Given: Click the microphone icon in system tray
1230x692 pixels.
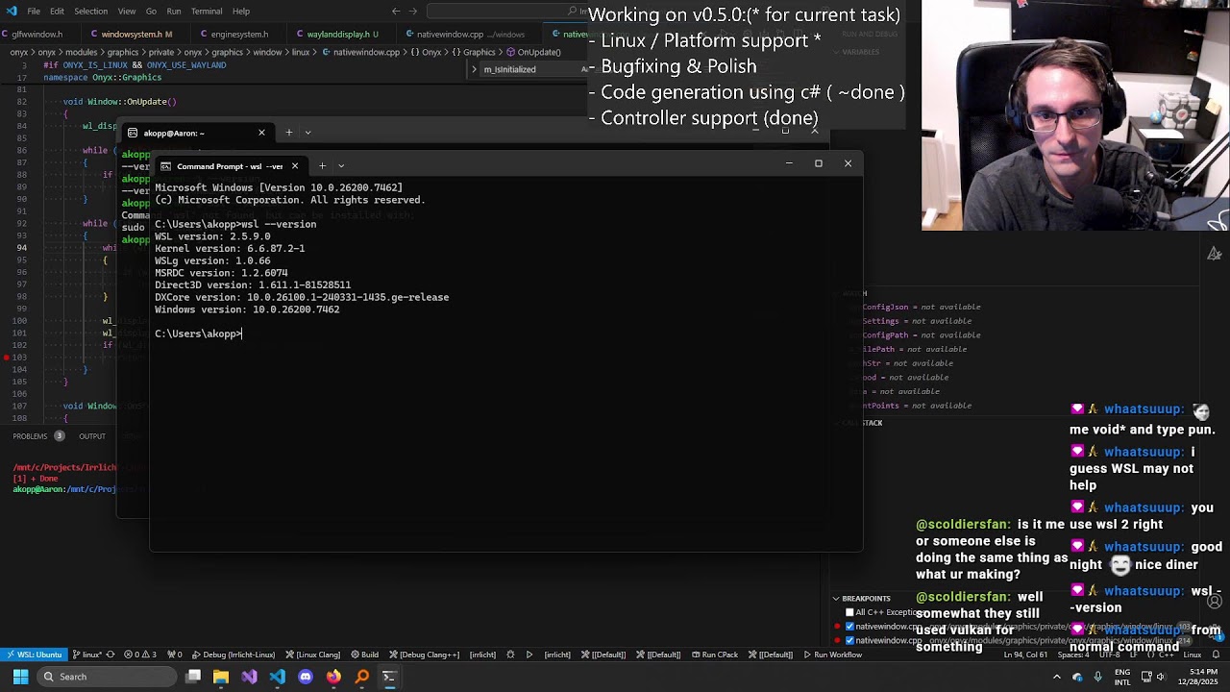Looking at the screenshot, I should pos(1097,677).
